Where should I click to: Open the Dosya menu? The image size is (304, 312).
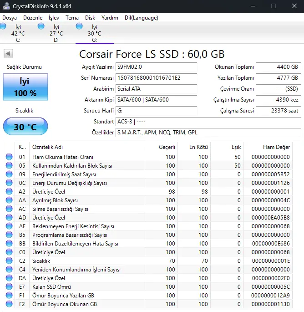coord(10,18)
